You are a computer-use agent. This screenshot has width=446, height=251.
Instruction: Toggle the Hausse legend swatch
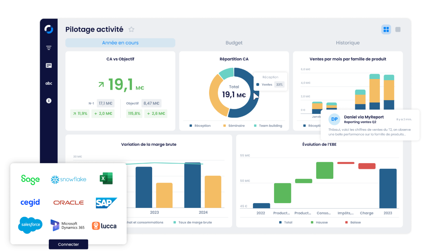coord(312,223)
